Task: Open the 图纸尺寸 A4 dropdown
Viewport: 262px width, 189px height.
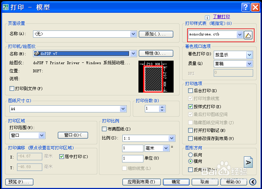Action: pyautogui.click(x=123, y=109)
